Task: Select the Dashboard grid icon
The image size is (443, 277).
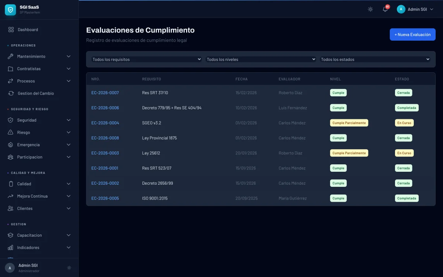Action: [x=10, y=29]
